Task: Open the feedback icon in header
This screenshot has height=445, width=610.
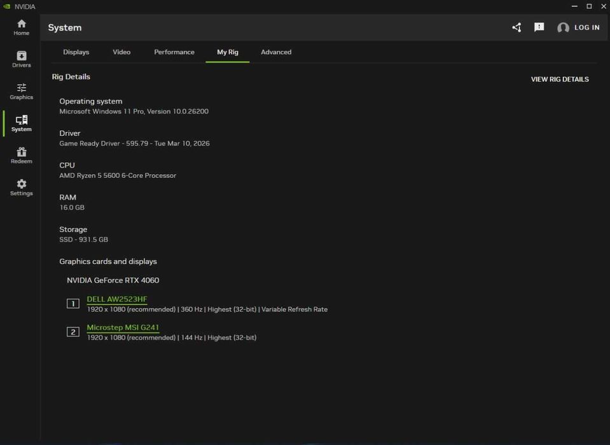Action: coord(539,27)
